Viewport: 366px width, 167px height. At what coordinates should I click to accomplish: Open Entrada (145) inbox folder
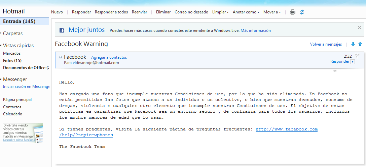pyautogui.click(x=25, y=21)
